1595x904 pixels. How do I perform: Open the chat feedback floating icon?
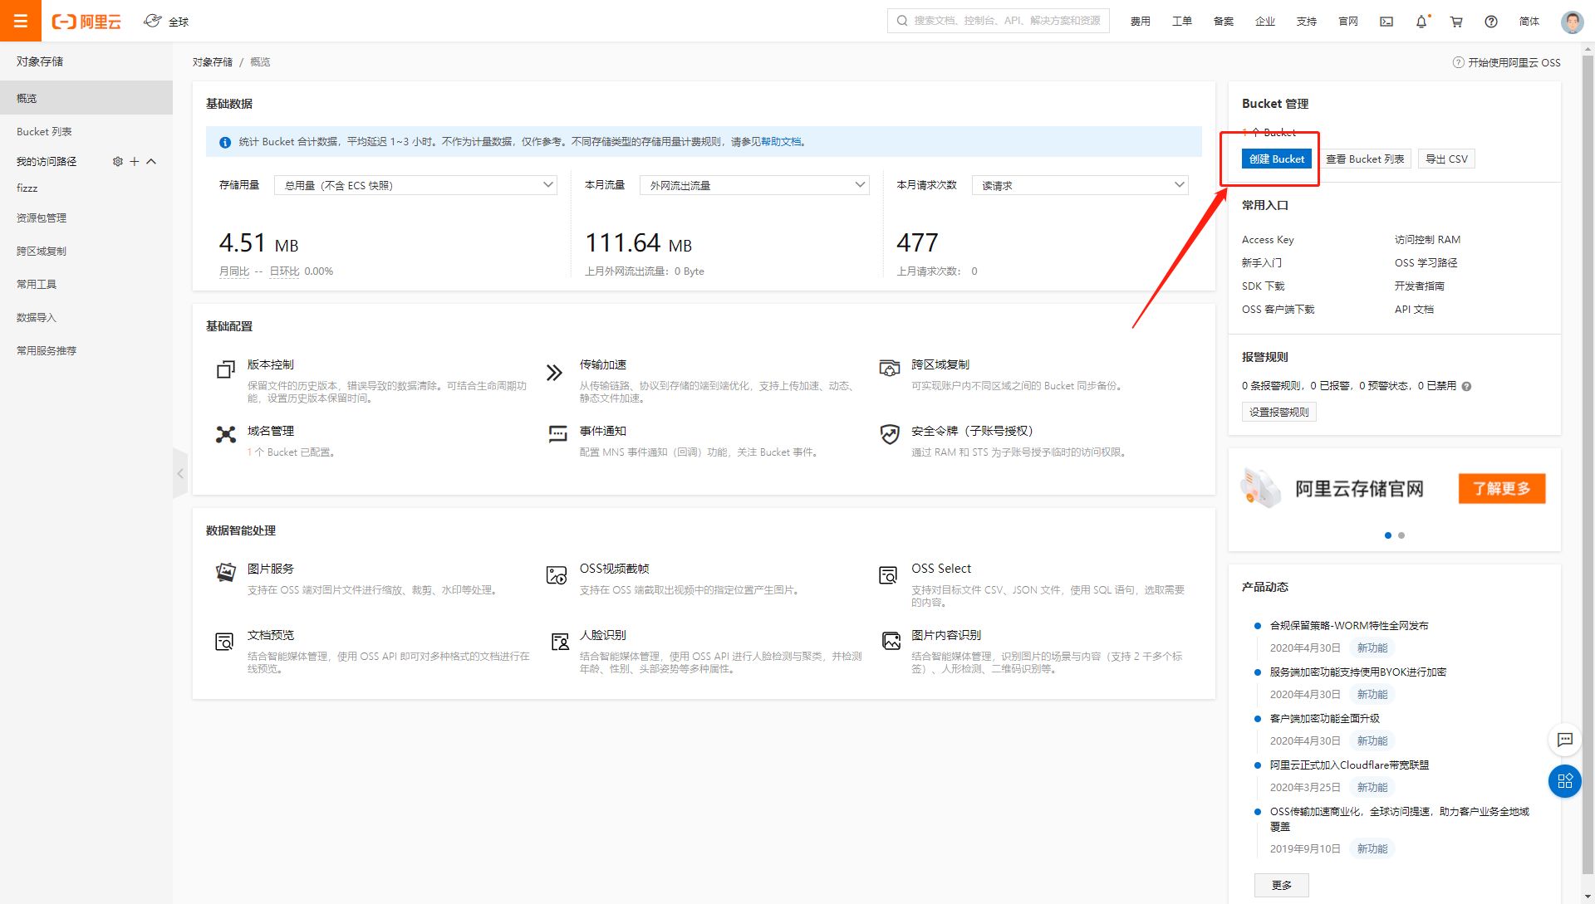[x=1565, y=739]
